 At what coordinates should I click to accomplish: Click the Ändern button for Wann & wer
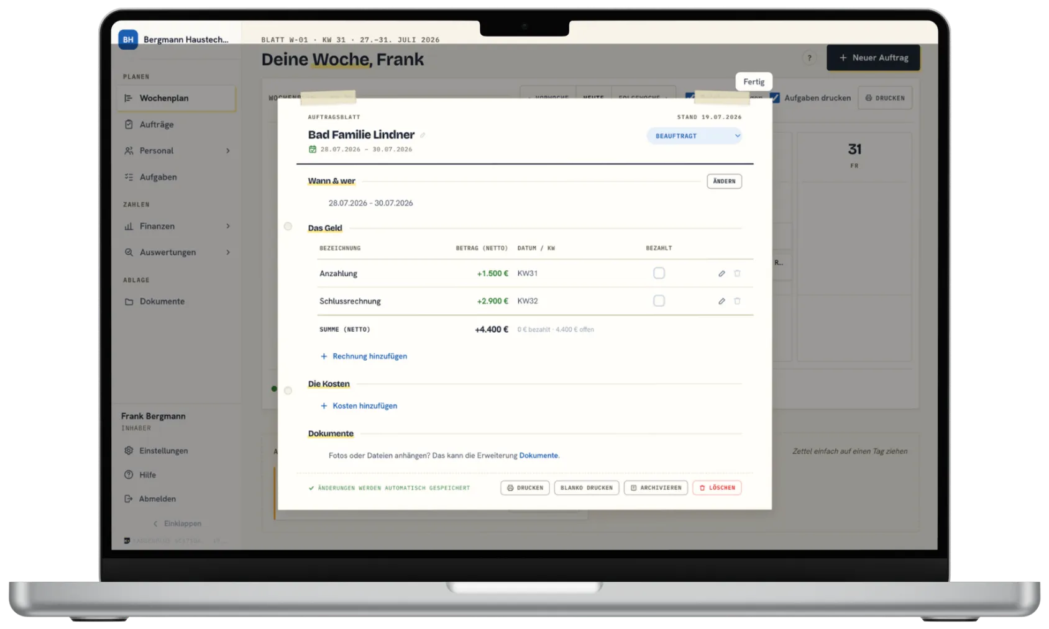[x=724, y=181]
